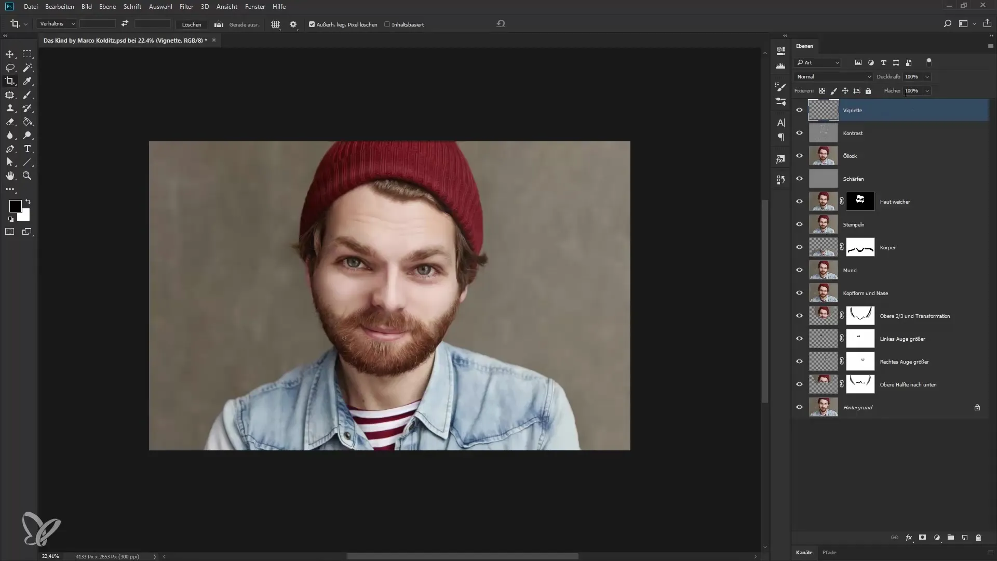Open the blend mode Normal dropdown
997x561 pixels.
point(833,76)
